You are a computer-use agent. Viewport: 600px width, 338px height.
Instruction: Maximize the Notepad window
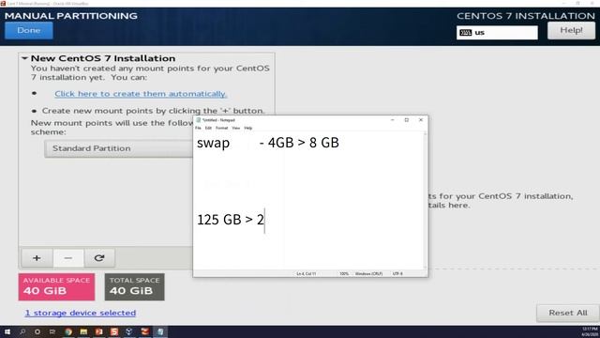406,120
